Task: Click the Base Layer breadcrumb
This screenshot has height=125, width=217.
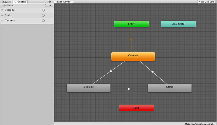Action: tap(64, 2)
